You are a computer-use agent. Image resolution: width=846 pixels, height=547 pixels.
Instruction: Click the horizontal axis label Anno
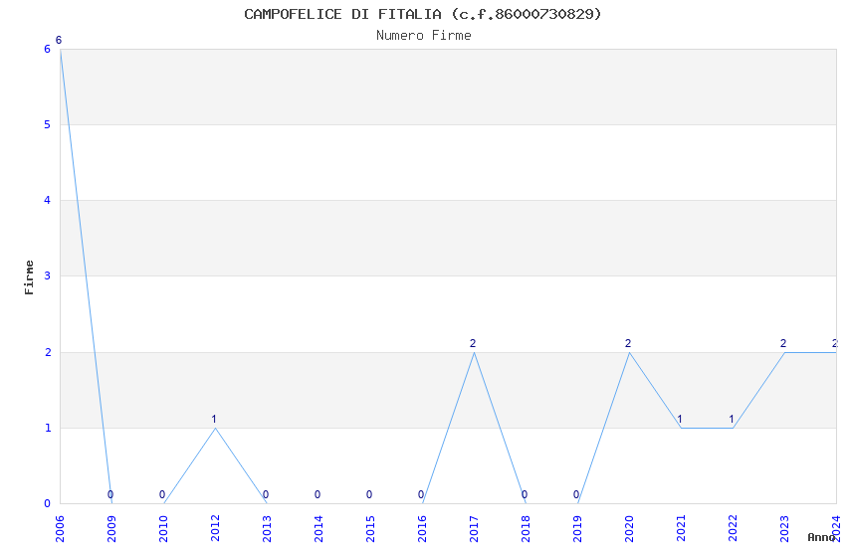pos(821,537)
